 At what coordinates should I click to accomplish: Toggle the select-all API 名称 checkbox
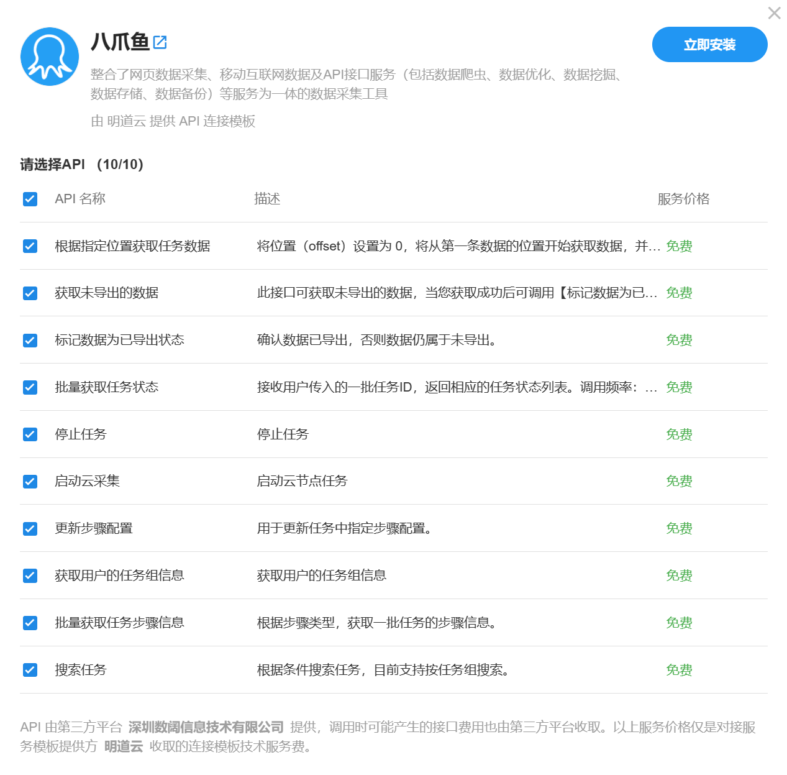pyautogui.click(x=30, y=199)
